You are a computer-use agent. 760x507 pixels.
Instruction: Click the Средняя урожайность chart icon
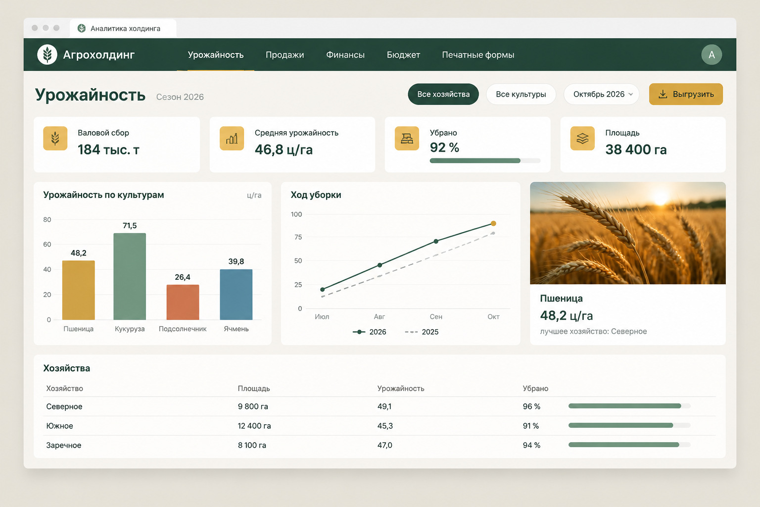[232, 138]
